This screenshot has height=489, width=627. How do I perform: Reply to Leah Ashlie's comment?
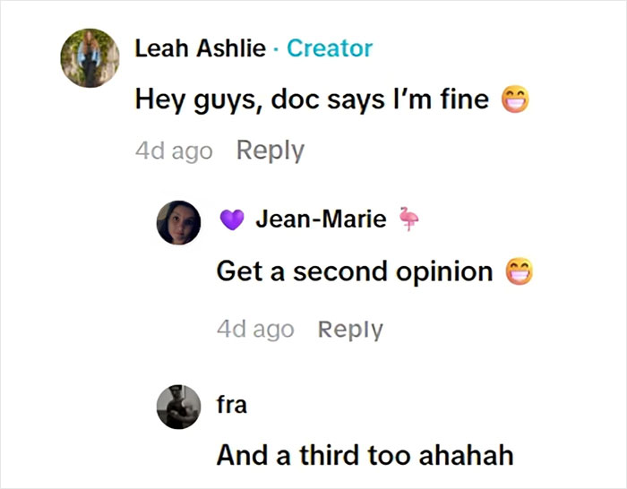271,150
